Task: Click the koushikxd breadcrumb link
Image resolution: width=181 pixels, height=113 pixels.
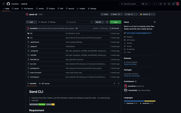Action: pyautogui.click(x=15, y=4)
